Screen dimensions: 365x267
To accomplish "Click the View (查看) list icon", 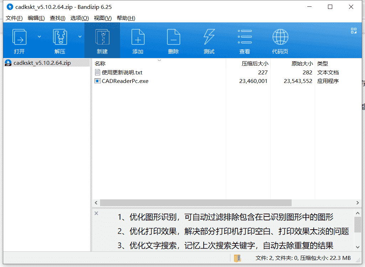I will (245, 37).
